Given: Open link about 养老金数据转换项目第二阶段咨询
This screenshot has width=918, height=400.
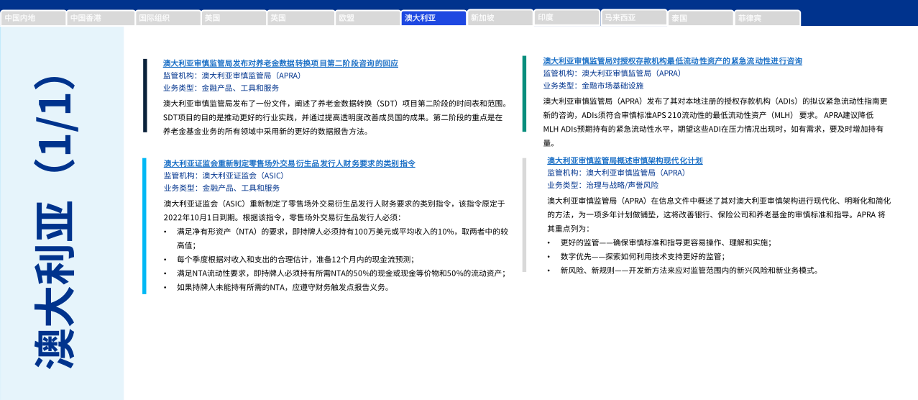Looking at the screenshot, I should point(280,63).
